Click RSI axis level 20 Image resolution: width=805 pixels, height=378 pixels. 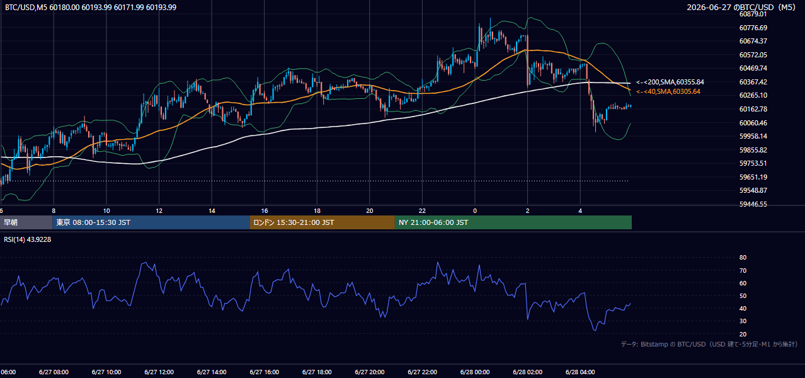pyautogui.click(x=743, y=335)
